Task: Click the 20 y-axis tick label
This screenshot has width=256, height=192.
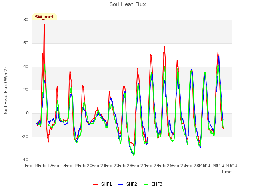Action: (x=26, y=90)
